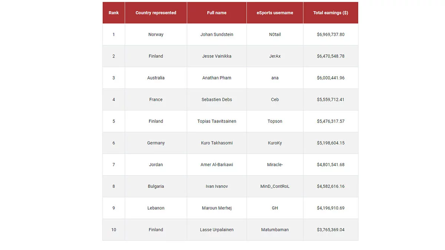Click the Ceb username cell

click(275, 100)
